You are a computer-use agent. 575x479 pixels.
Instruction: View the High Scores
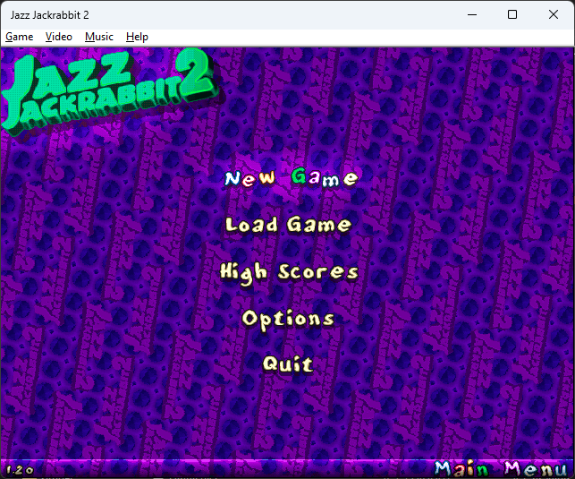tap(289, 273)
